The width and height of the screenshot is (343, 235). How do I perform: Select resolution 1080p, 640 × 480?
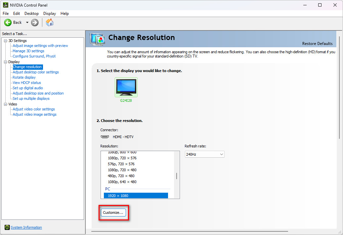tap(122, 182)
